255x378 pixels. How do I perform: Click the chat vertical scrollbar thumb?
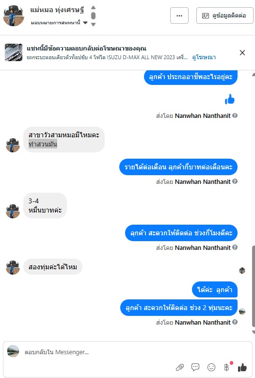[x=254, y=286]
